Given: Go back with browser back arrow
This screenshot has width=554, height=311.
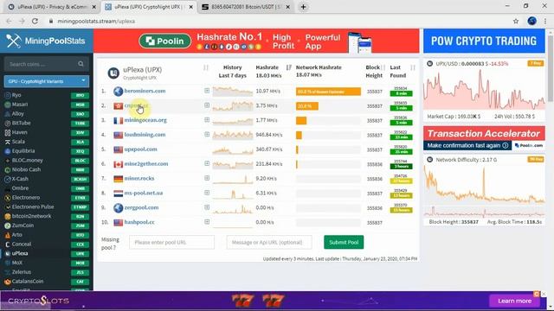Looking at the screenshot, I should point(9,21).
